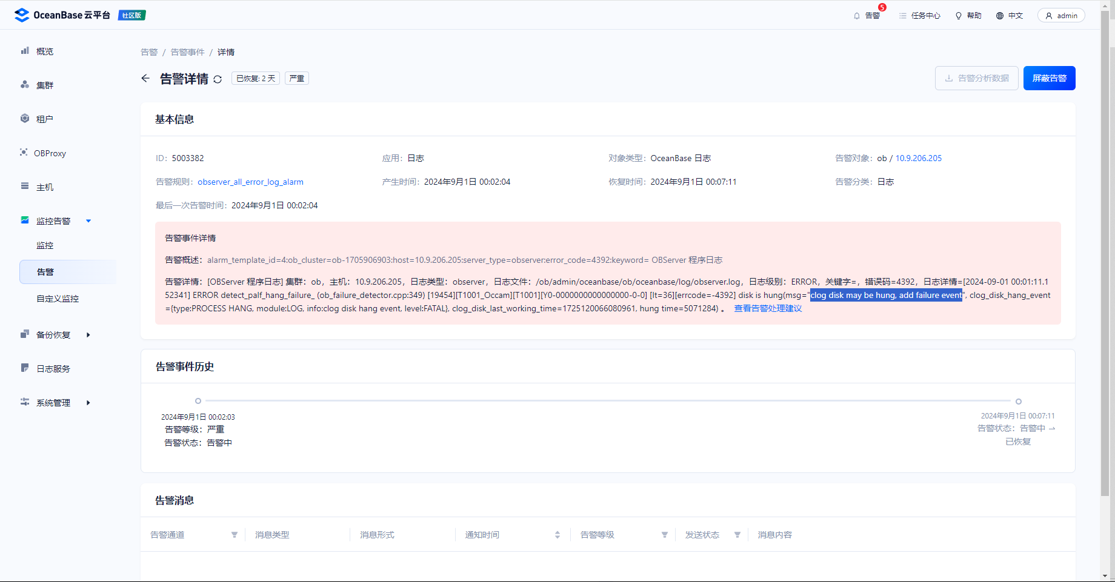1115x582 pixels.
Task: Open the 告警 bell notification icon
Action: pyautogui.click(x=857, y=16)
